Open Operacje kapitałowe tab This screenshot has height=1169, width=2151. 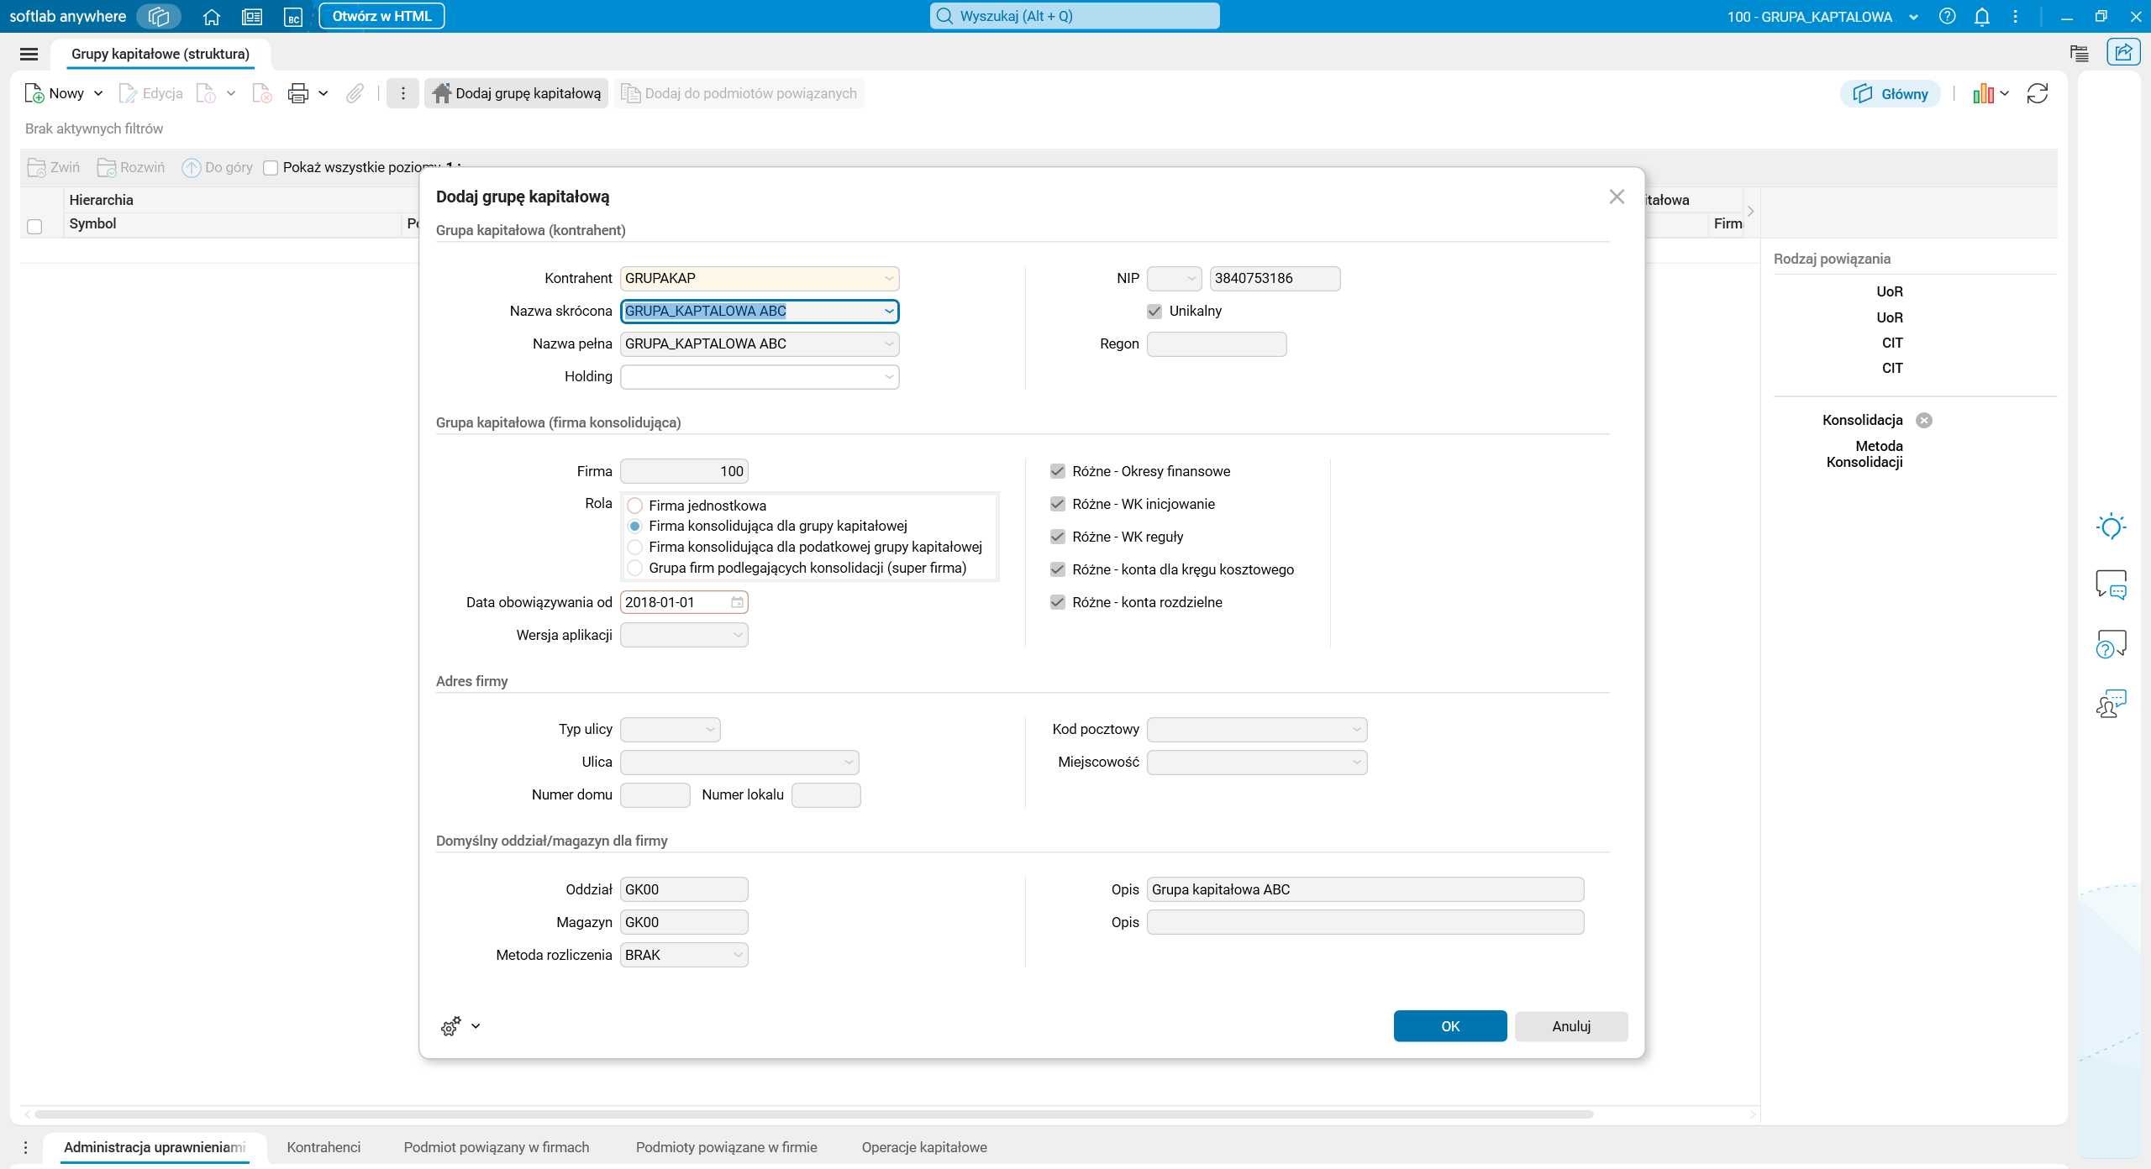(x=924, y=1147)
